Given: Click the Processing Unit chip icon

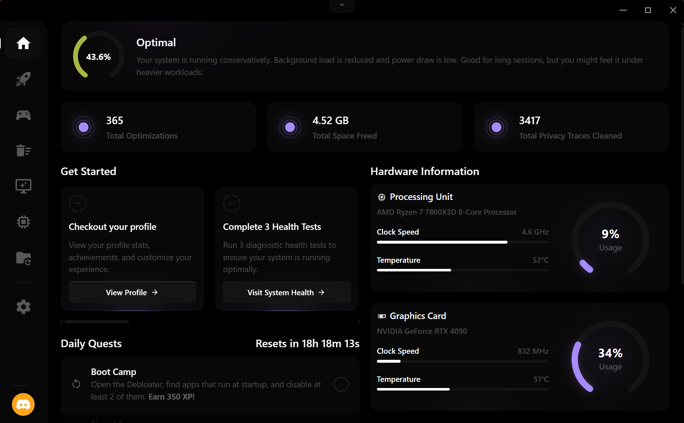Looking at the screenshot, I should (x=382, y=197).
